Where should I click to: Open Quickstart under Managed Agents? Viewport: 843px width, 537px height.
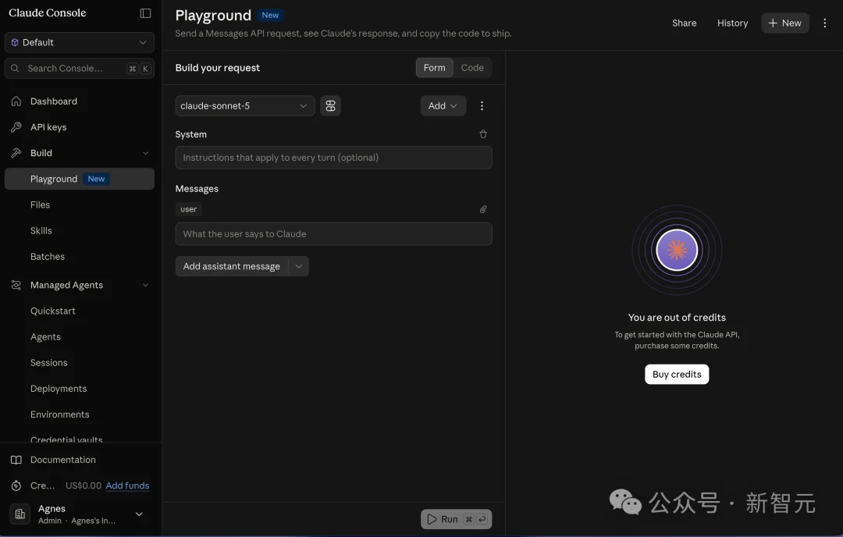53,311
